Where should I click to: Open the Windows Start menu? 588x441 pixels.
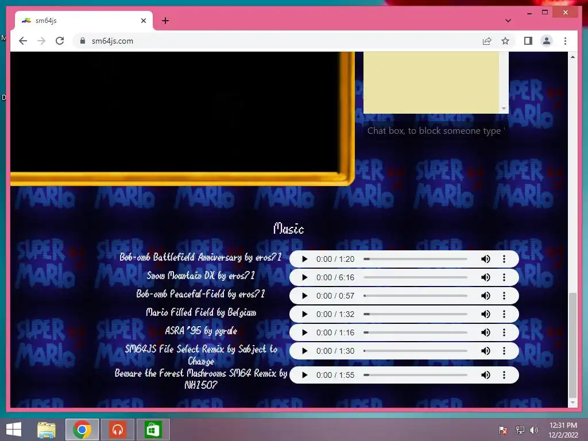coord(14,430)
